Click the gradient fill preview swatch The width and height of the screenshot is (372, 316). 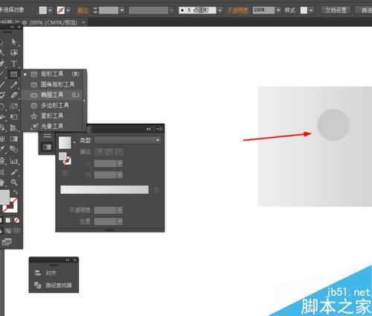65,142
